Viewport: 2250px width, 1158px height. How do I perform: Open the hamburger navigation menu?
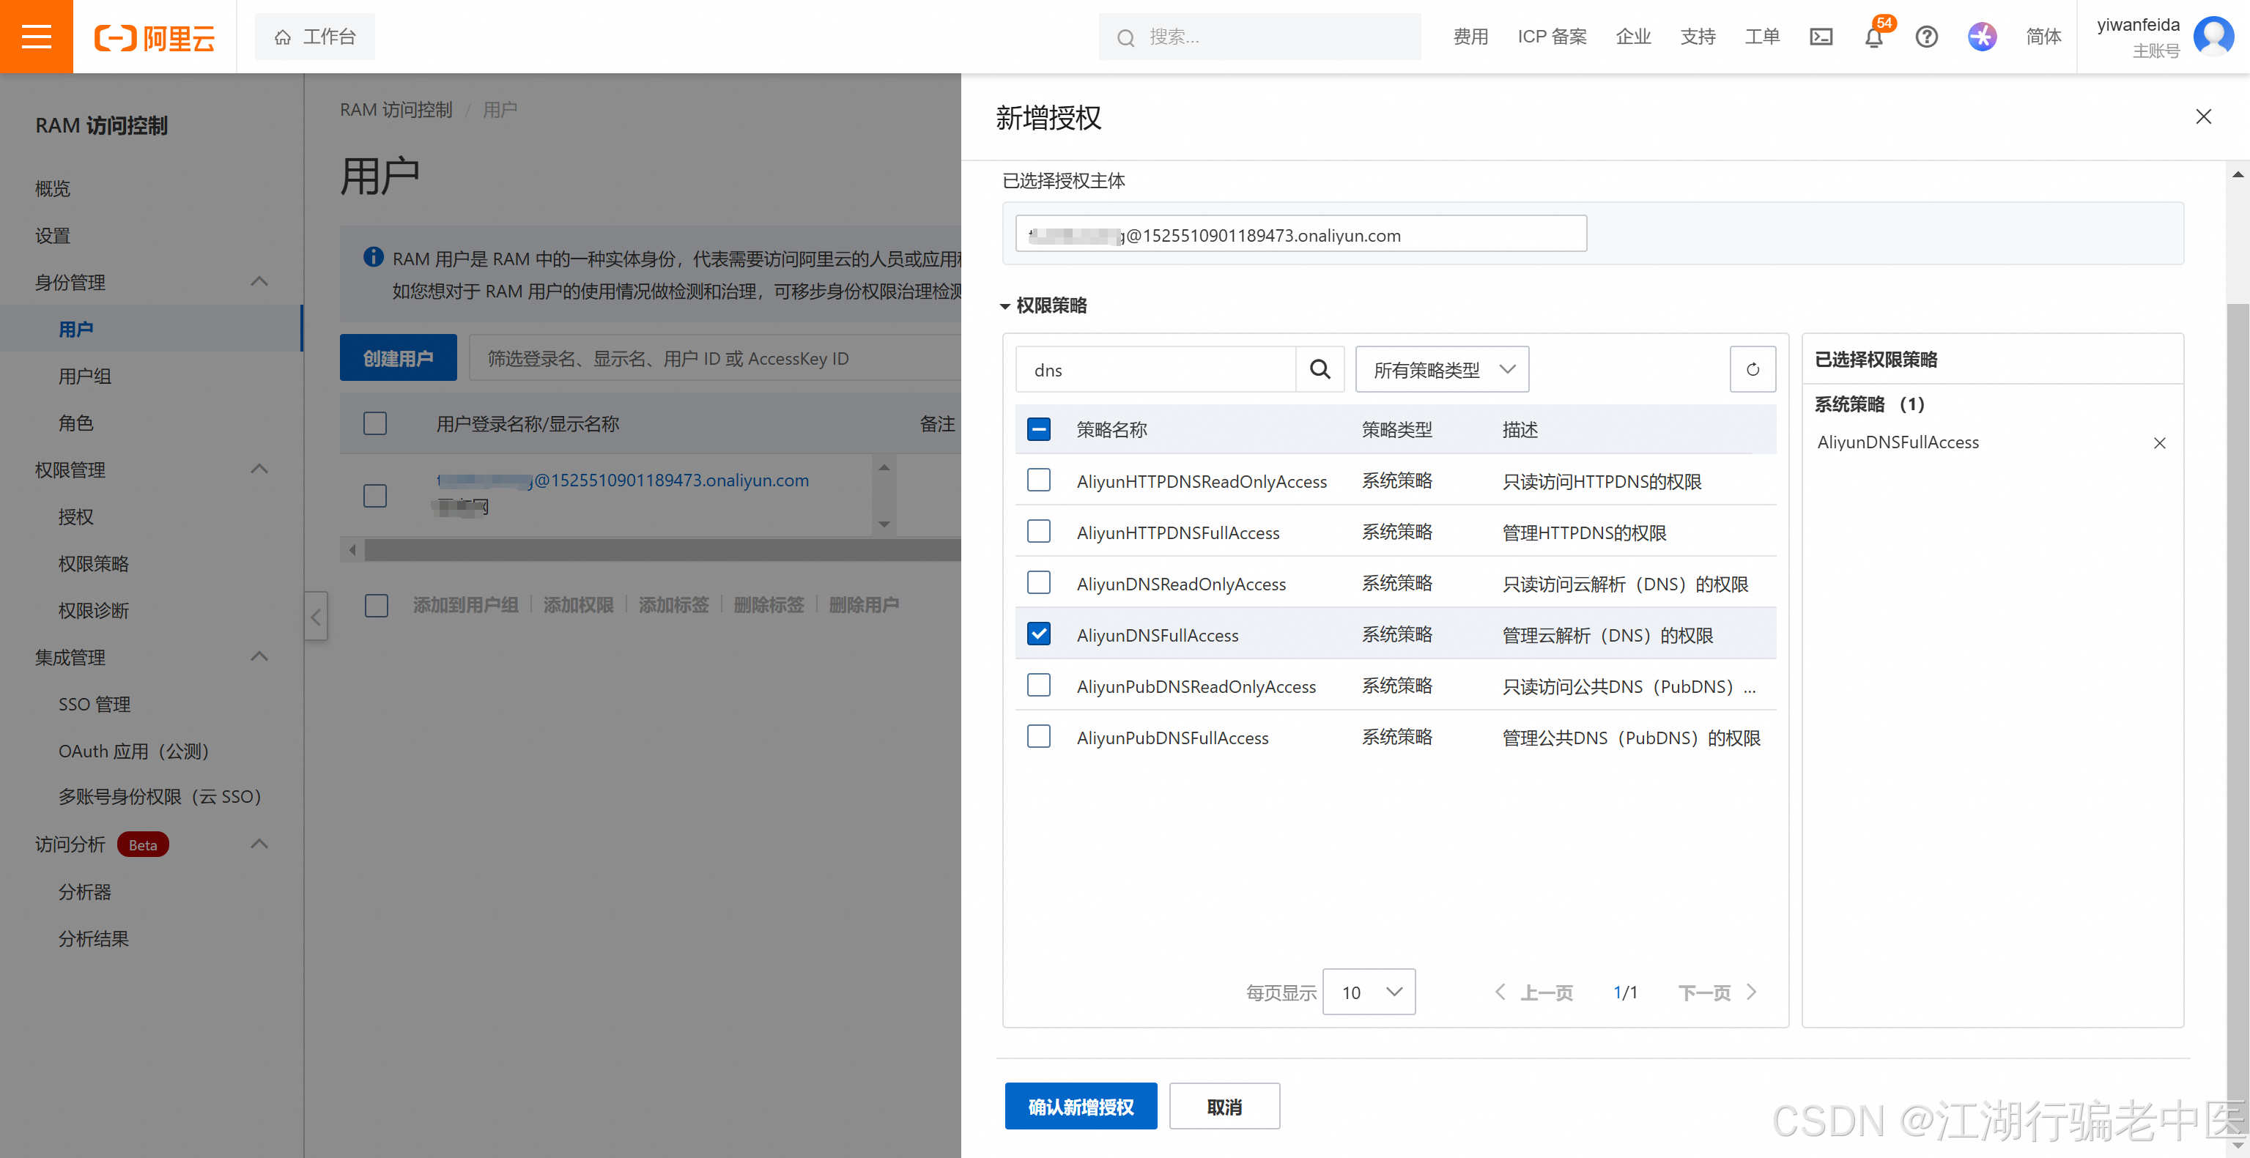(36, 37)
